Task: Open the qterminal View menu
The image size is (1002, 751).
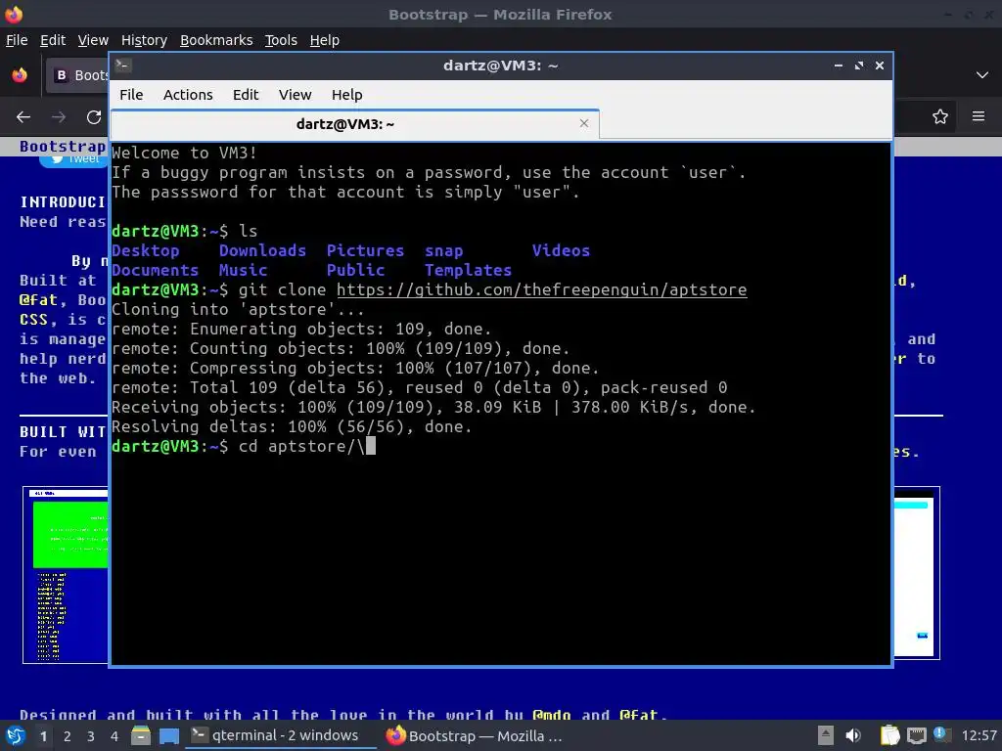Action: (295, 95)
